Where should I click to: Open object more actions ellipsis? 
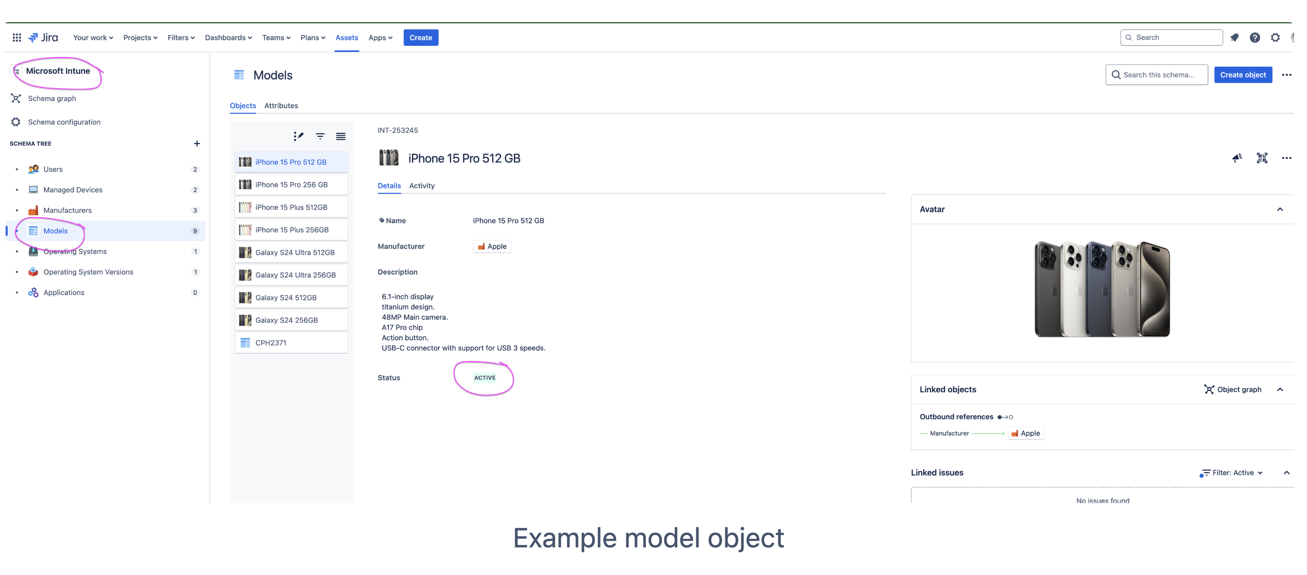[x=1287, y=158]
